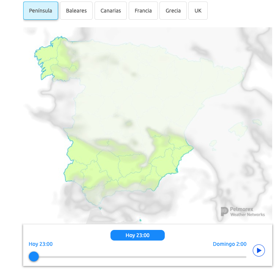The width and height of the screenshot is (276, 269).
Task: Choose the Grecia tab
Action: pyautogui.click(x=173, y=11)
